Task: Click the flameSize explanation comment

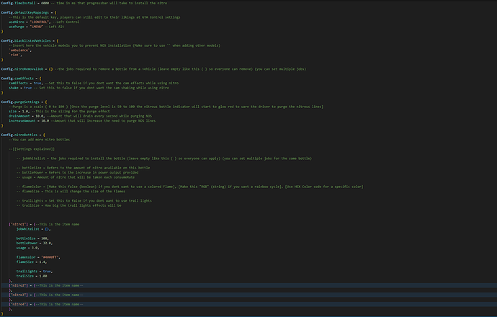Action: point(71,192)
